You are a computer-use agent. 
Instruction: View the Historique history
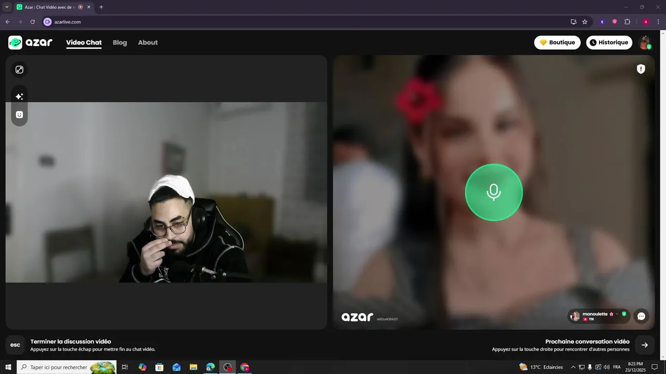[x=609, y=43]
